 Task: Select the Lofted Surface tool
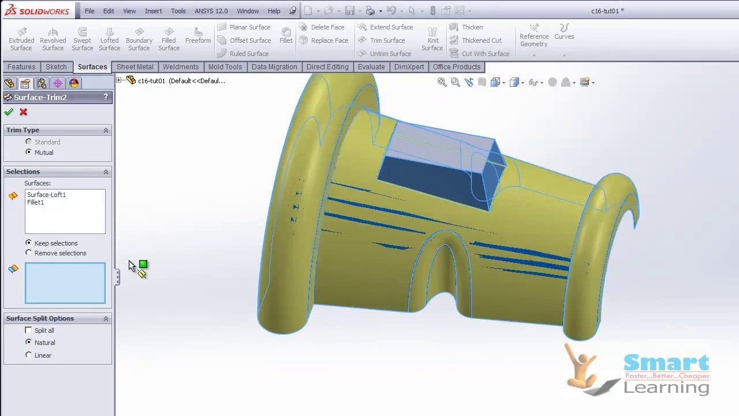[x=109, y=39]
